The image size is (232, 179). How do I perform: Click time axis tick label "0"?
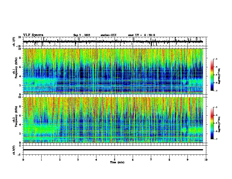pos(23,160)
